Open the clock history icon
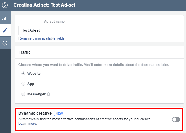The width and height of the screenshot is (186, 133). point(5,43)
